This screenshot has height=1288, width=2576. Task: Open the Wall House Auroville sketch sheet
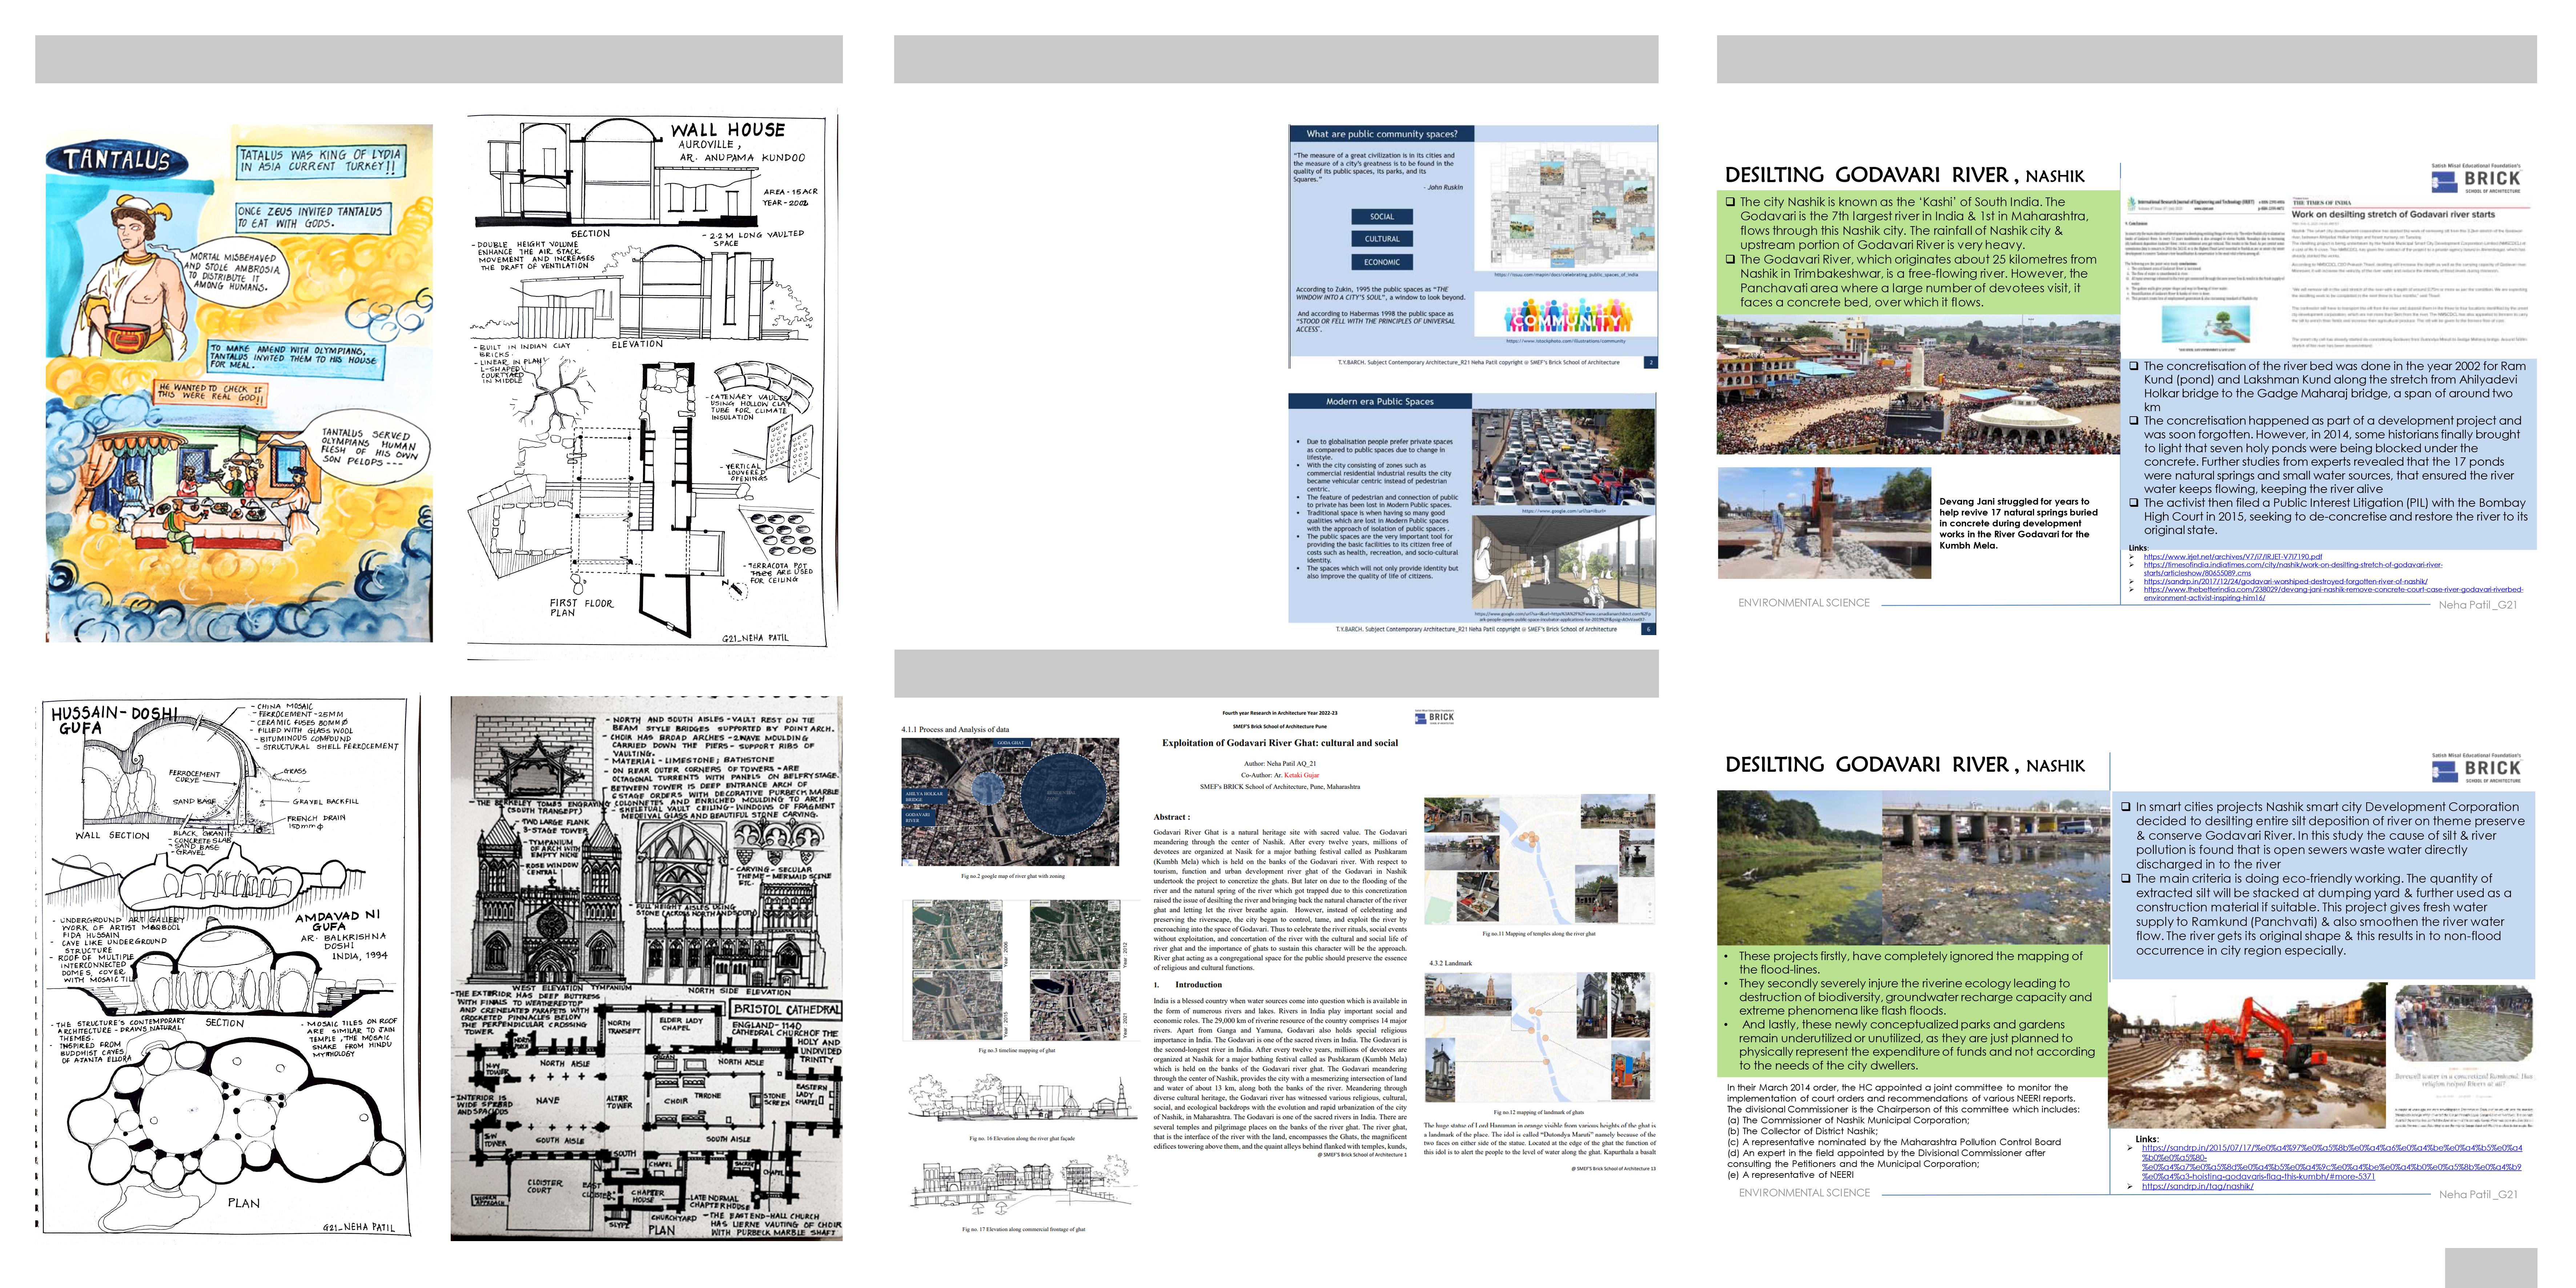click(652, 384)
